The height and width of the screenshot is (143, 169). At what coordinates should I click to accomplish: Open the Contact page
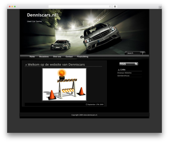69,56
